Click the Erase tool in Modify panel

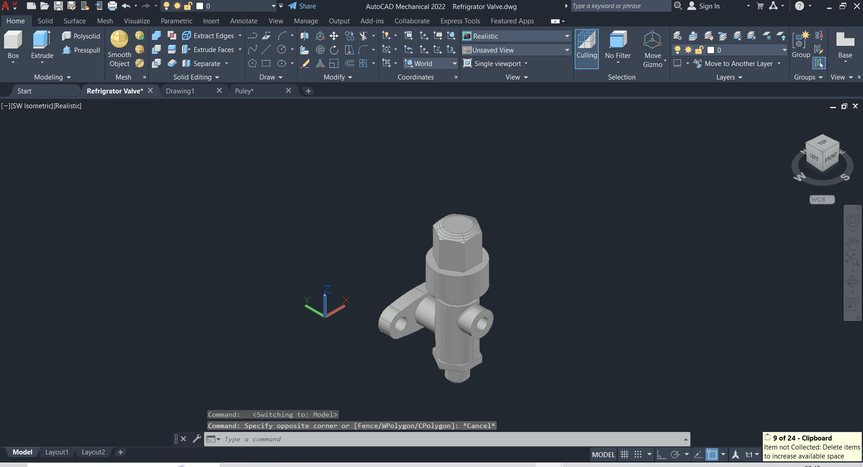(305, 64)
